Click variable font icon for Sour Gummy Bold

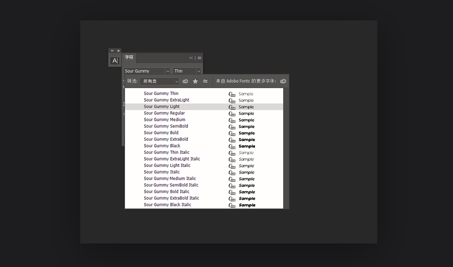232,133
